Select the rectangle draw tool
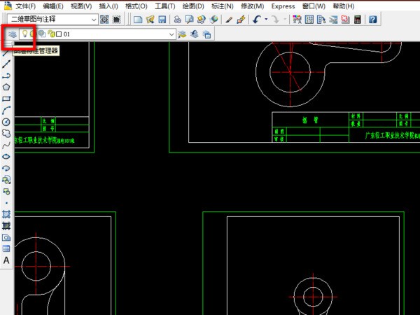 6,99
